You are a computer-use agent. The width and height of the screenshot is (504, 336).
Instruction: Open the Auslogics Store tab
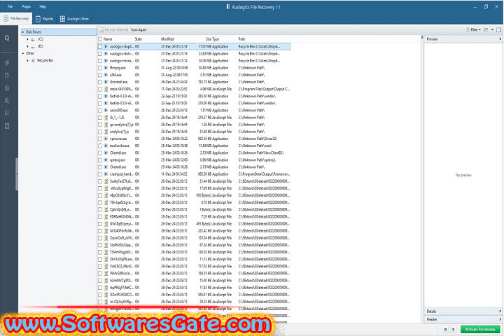point(74,19)
